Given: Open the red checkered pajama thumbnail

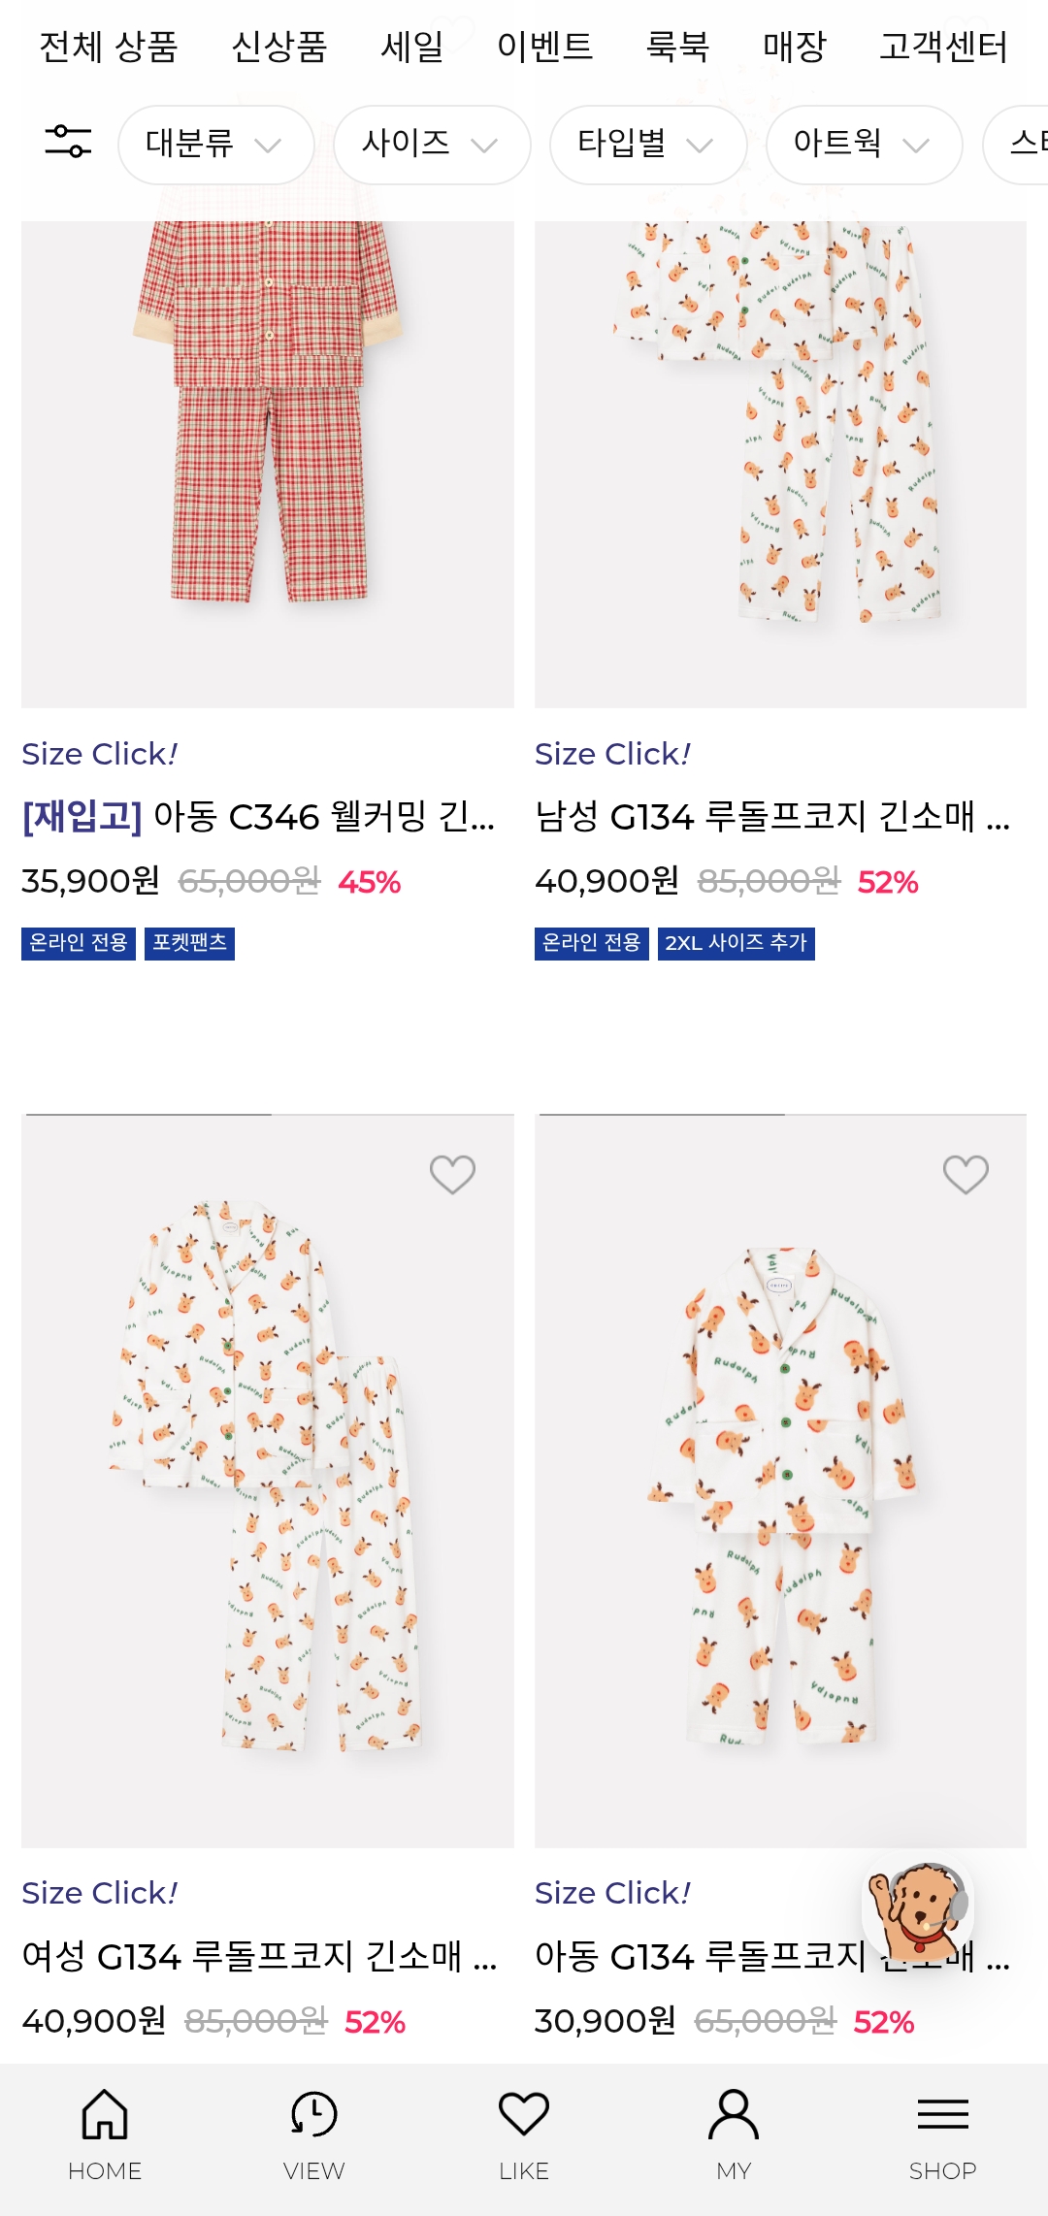Looking at the screenshot, I should 268,437.
